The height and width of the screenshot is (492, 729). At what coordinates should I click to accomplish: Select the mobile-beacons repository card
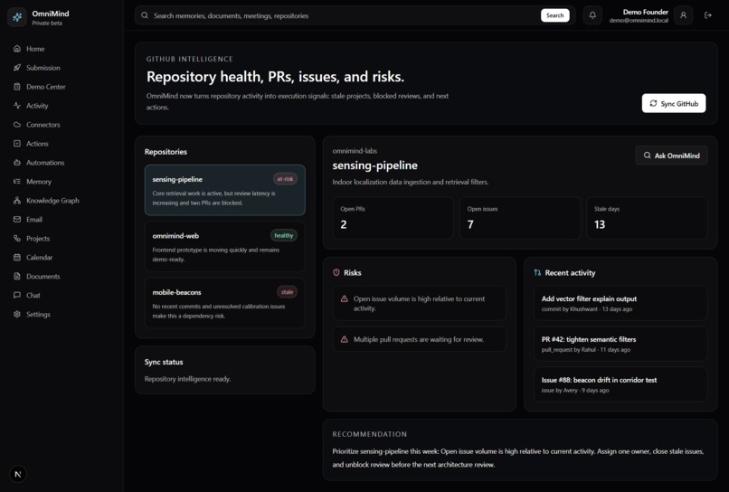pos(225,303)
